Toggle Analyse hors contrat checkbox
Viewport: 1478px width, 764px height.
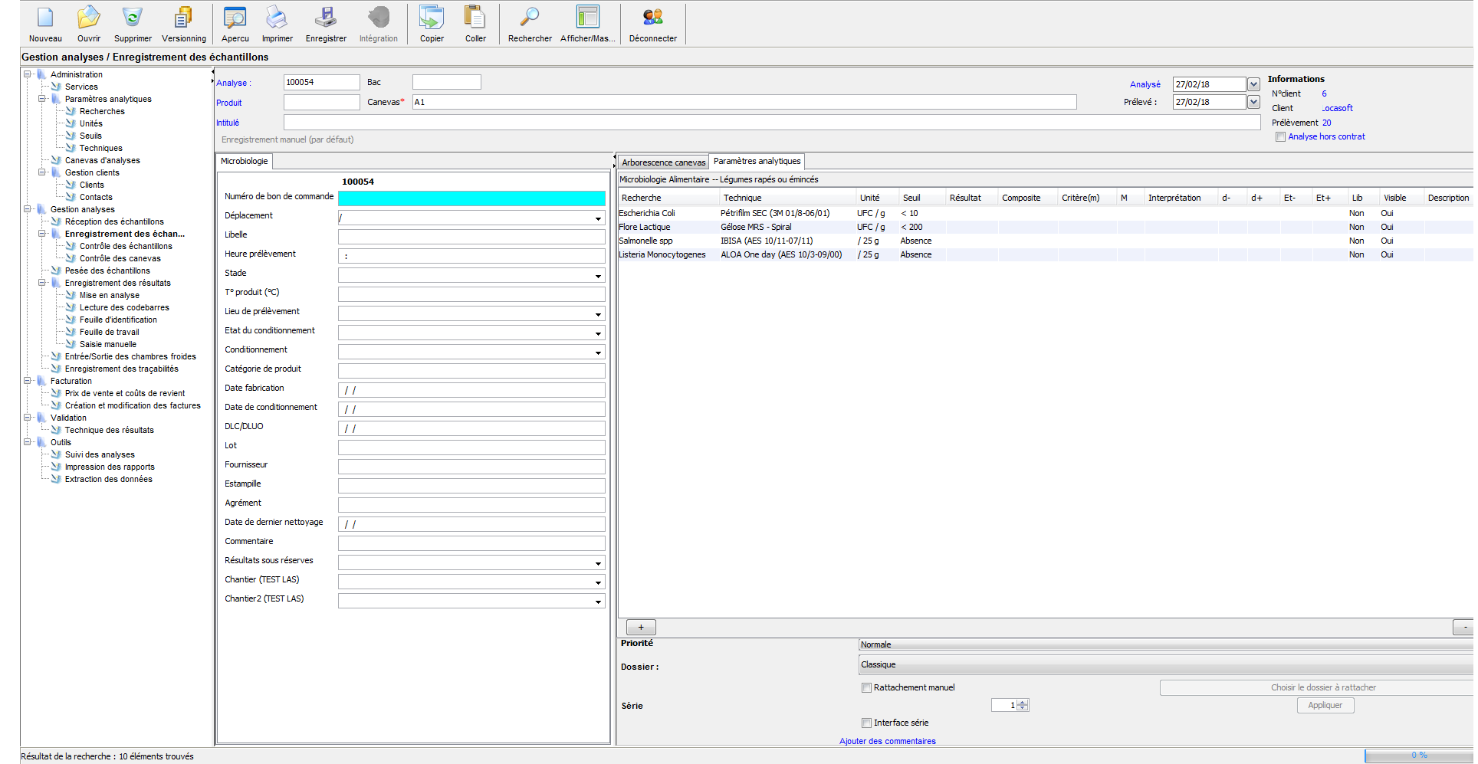pyautogui.click(x=1280, y=136)
